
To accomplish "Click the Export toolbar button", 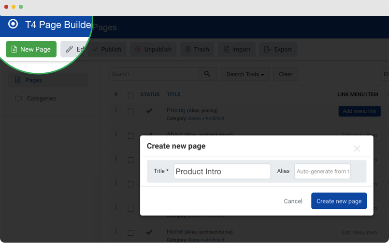I will 278,50.
